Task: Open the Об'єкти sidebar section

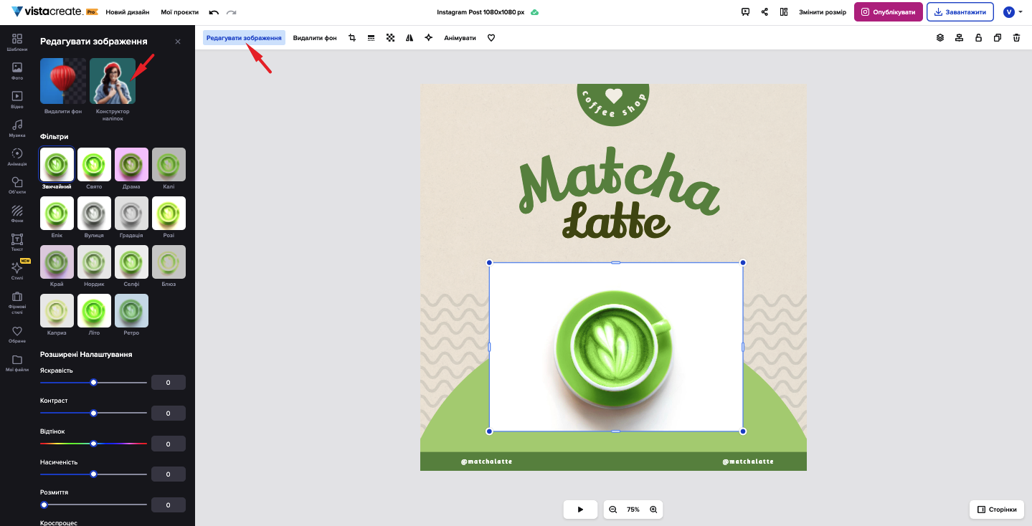Action: 17,185
